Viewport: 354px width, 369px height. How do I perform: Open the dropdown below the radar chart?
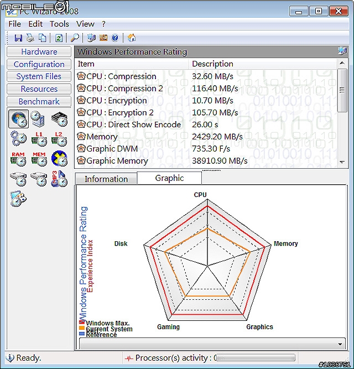(x=212, y=344)
